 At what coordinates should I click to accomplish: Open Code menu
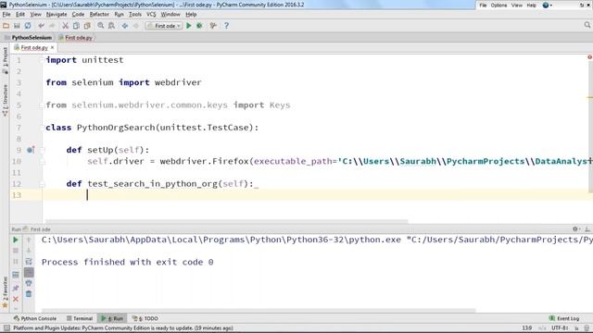pyautogui.click(x=78, y=15)
